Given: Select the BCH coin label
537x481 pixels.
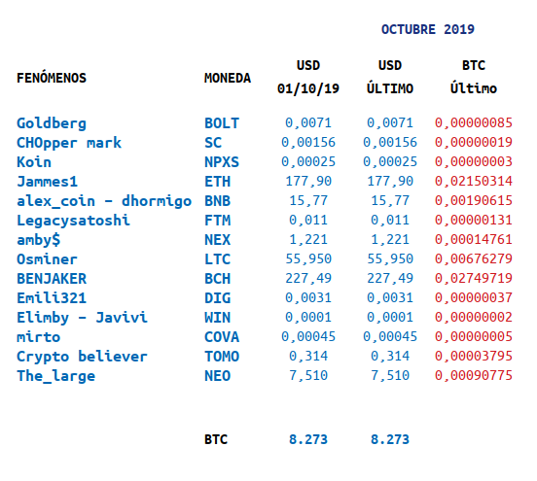Looking at the screenshot, I should coord(218,279).
